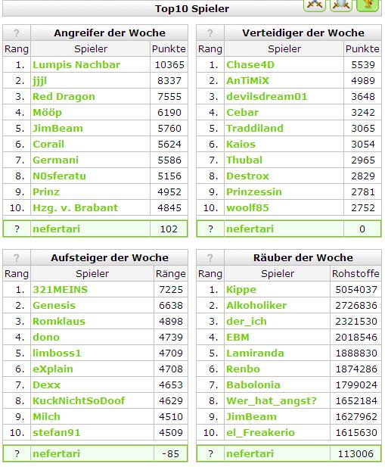
Task: Open player Lumpis Nachbar profile
Action: point(76,65)
